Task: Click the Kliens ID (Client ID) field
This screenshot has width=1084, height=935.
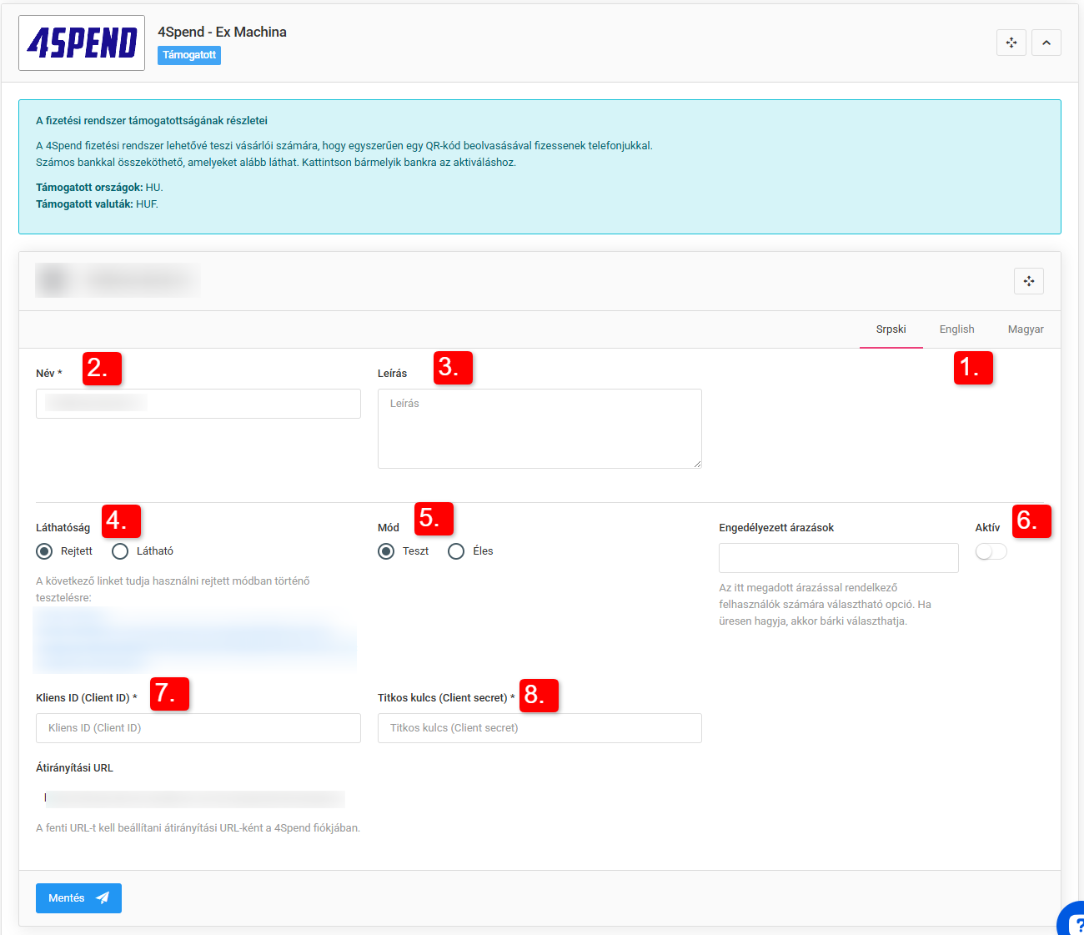Action: [198, 728]
